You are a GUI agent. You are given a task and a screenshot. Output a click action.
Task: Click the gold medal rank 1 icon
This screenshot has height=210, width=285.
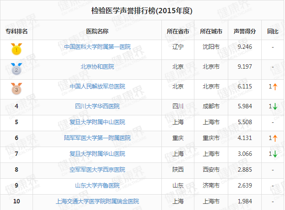(16, 49)
